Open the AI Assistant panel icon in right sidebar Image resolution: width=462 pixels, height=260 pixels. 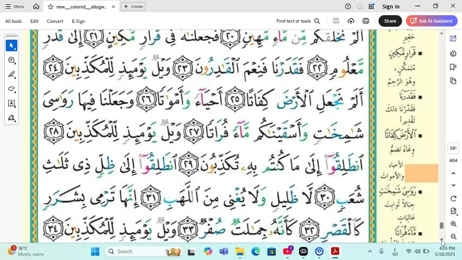coord(453,39)
